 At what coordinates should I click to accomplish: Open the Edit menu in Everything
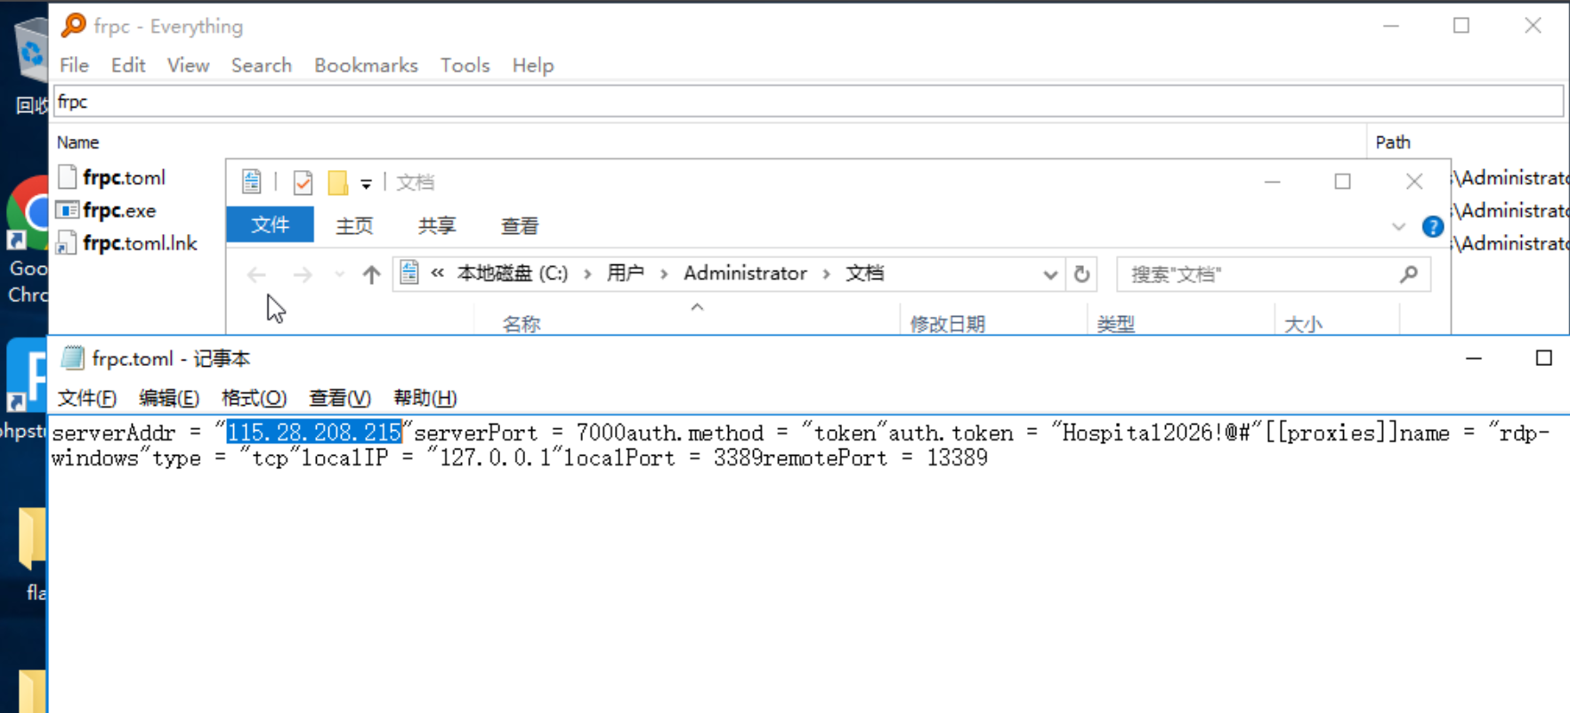[128, 65]
